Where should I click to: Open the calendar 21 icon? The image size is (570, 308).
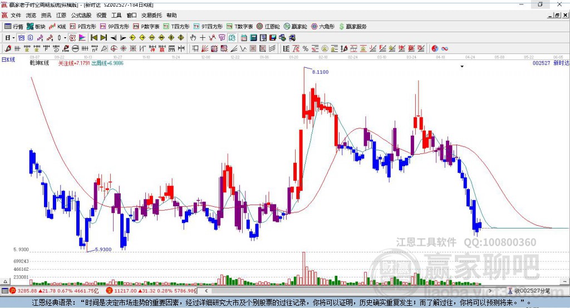click(244, 38)
